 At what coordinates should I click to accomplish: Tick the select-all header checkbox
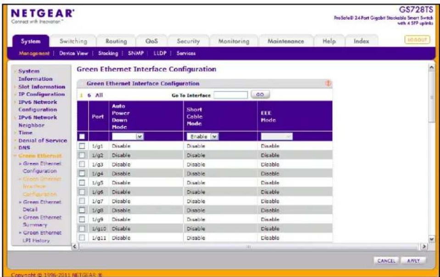point(82,137)
